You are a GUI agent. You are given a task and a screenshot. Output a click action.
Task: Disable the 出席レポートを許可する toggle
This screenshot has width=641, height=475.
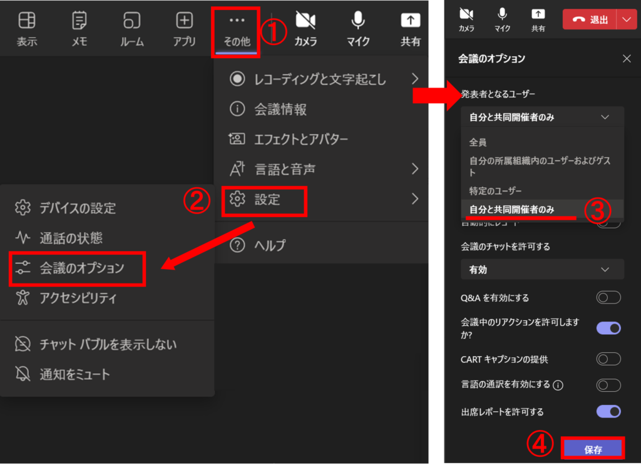[608, 411]
